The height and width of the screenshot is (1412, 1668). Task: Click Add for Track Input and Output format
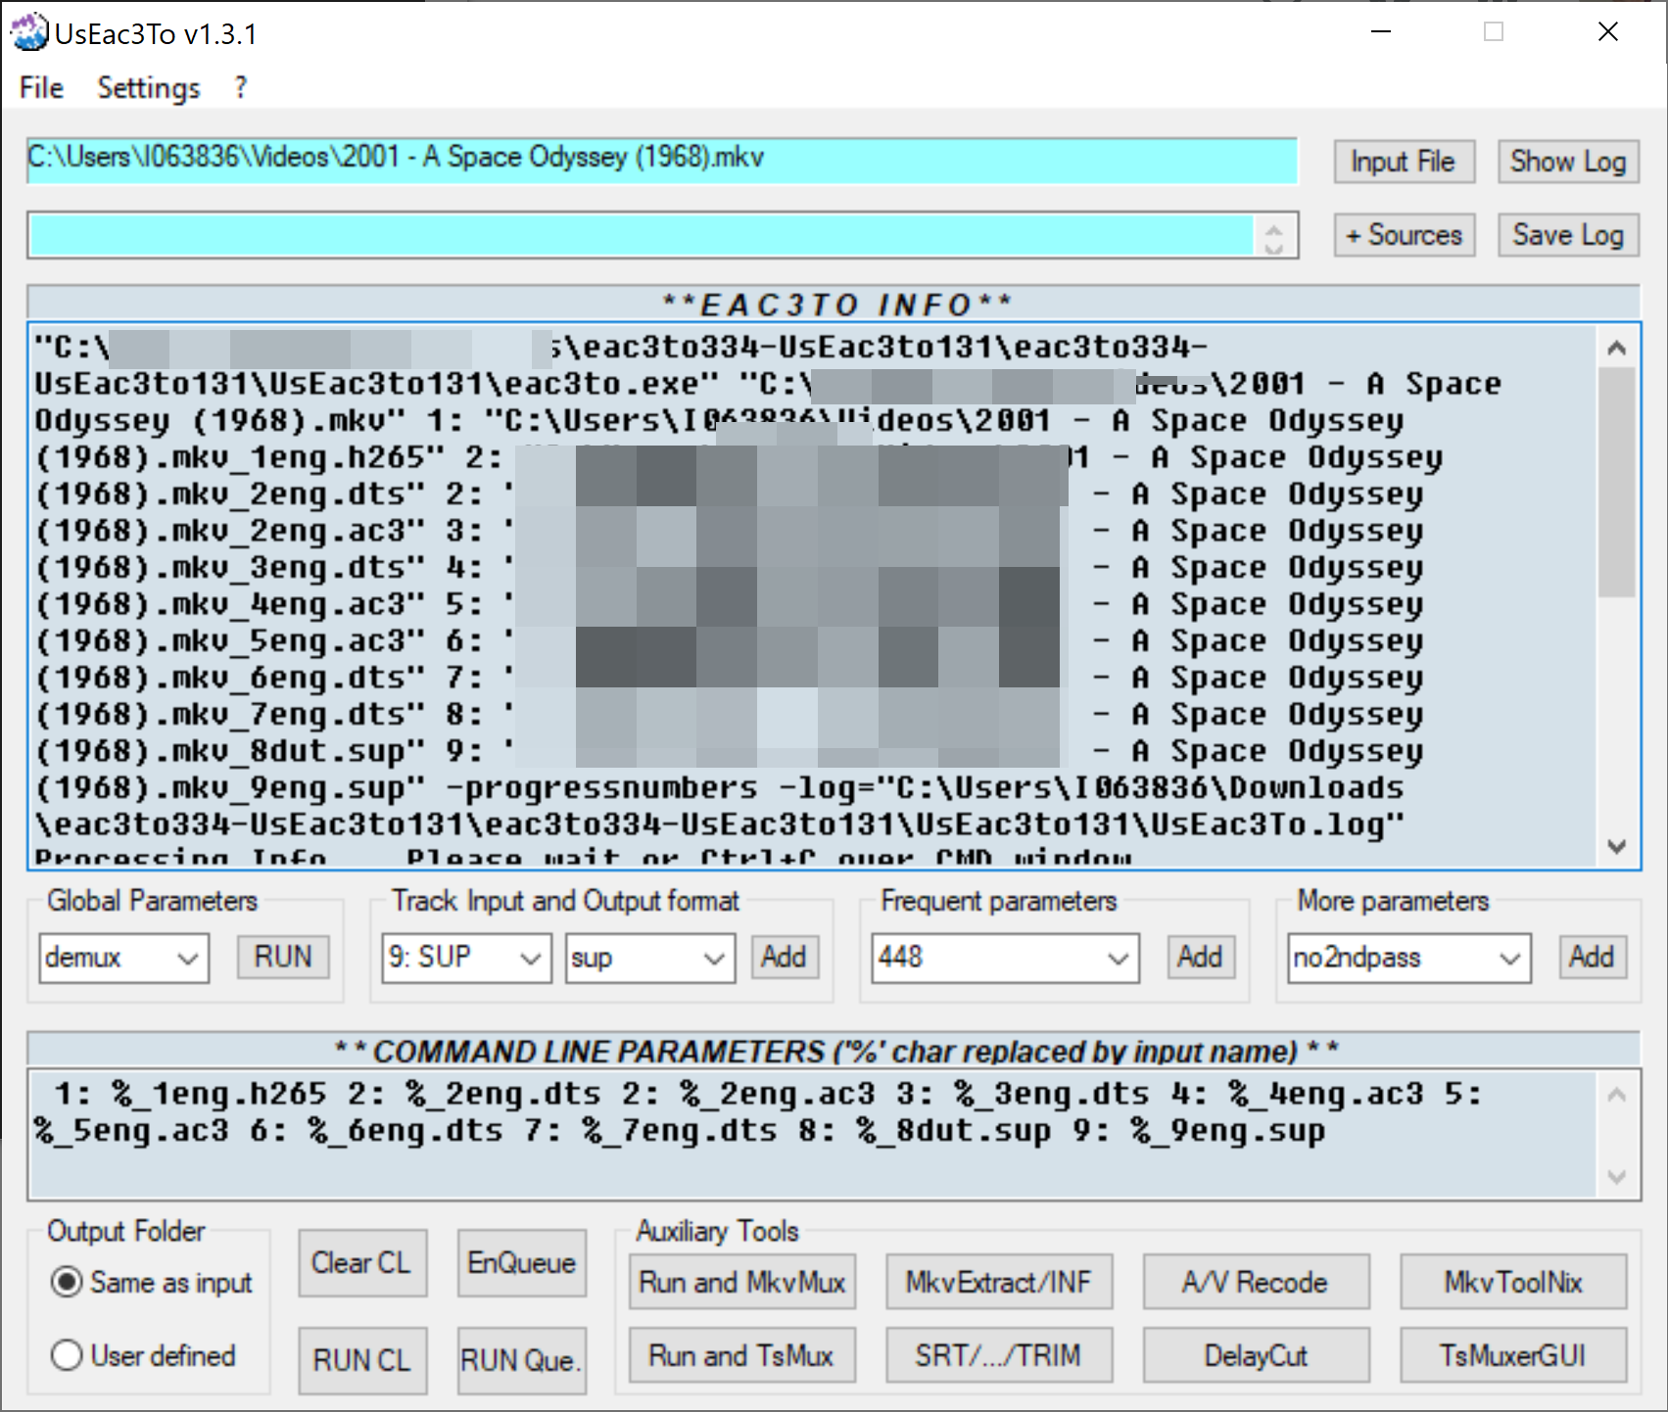pyautogui.click(x=784, y=957)
